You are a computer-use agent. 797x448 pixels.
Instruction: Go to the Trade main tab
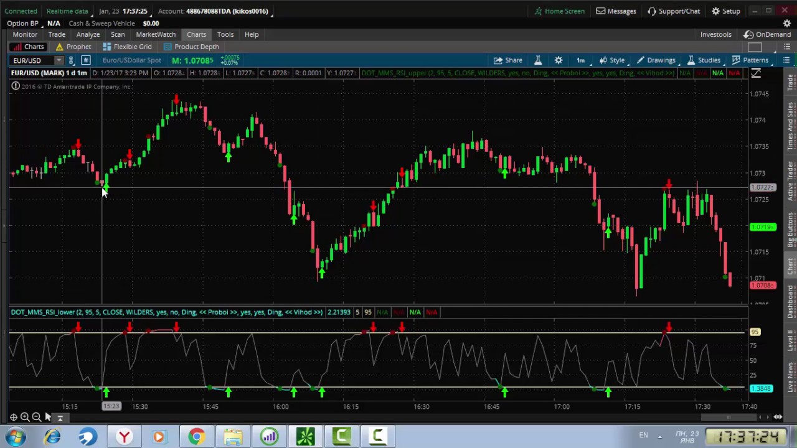click(x=57, y=34)
